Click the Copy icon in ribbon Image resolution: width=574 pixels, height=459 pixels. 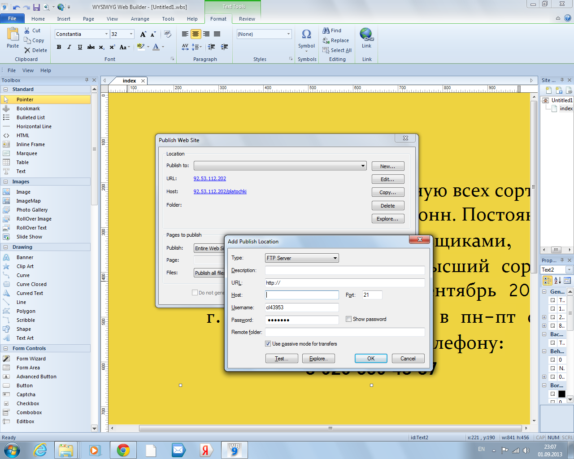(x=27, y=40)
